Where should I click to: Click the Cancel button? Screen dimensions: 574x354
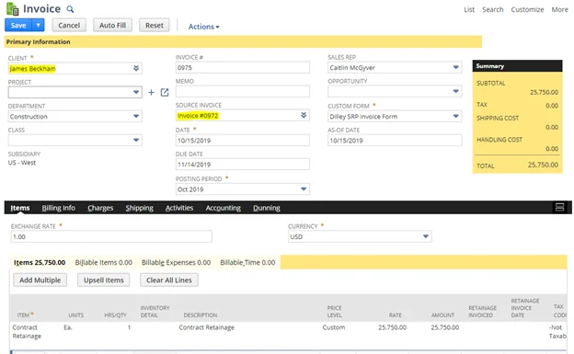coord(69,25)
